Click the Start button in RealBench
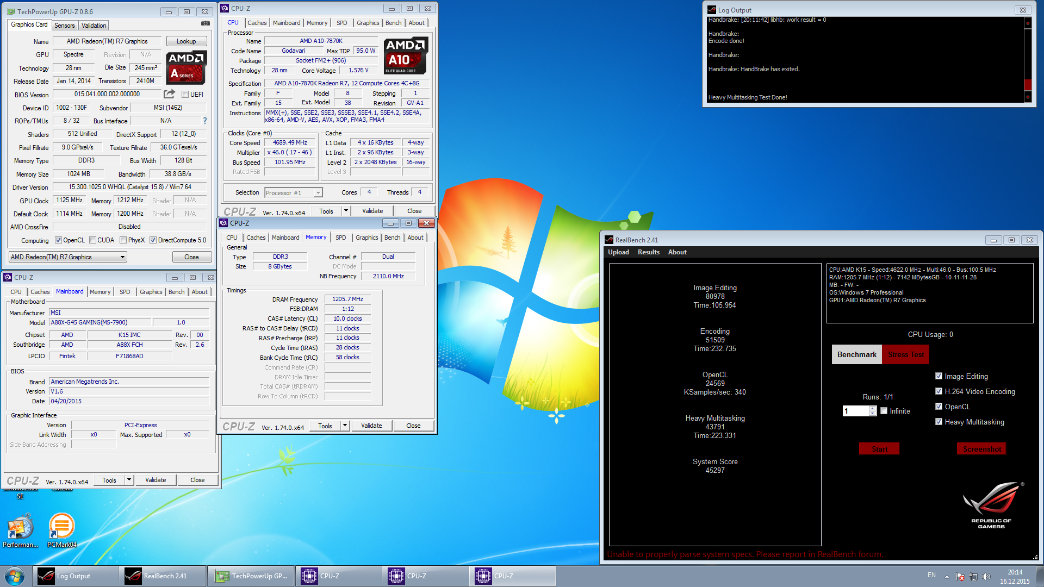The height and width of the screenshot is (587, 1044). click(879, 449)
